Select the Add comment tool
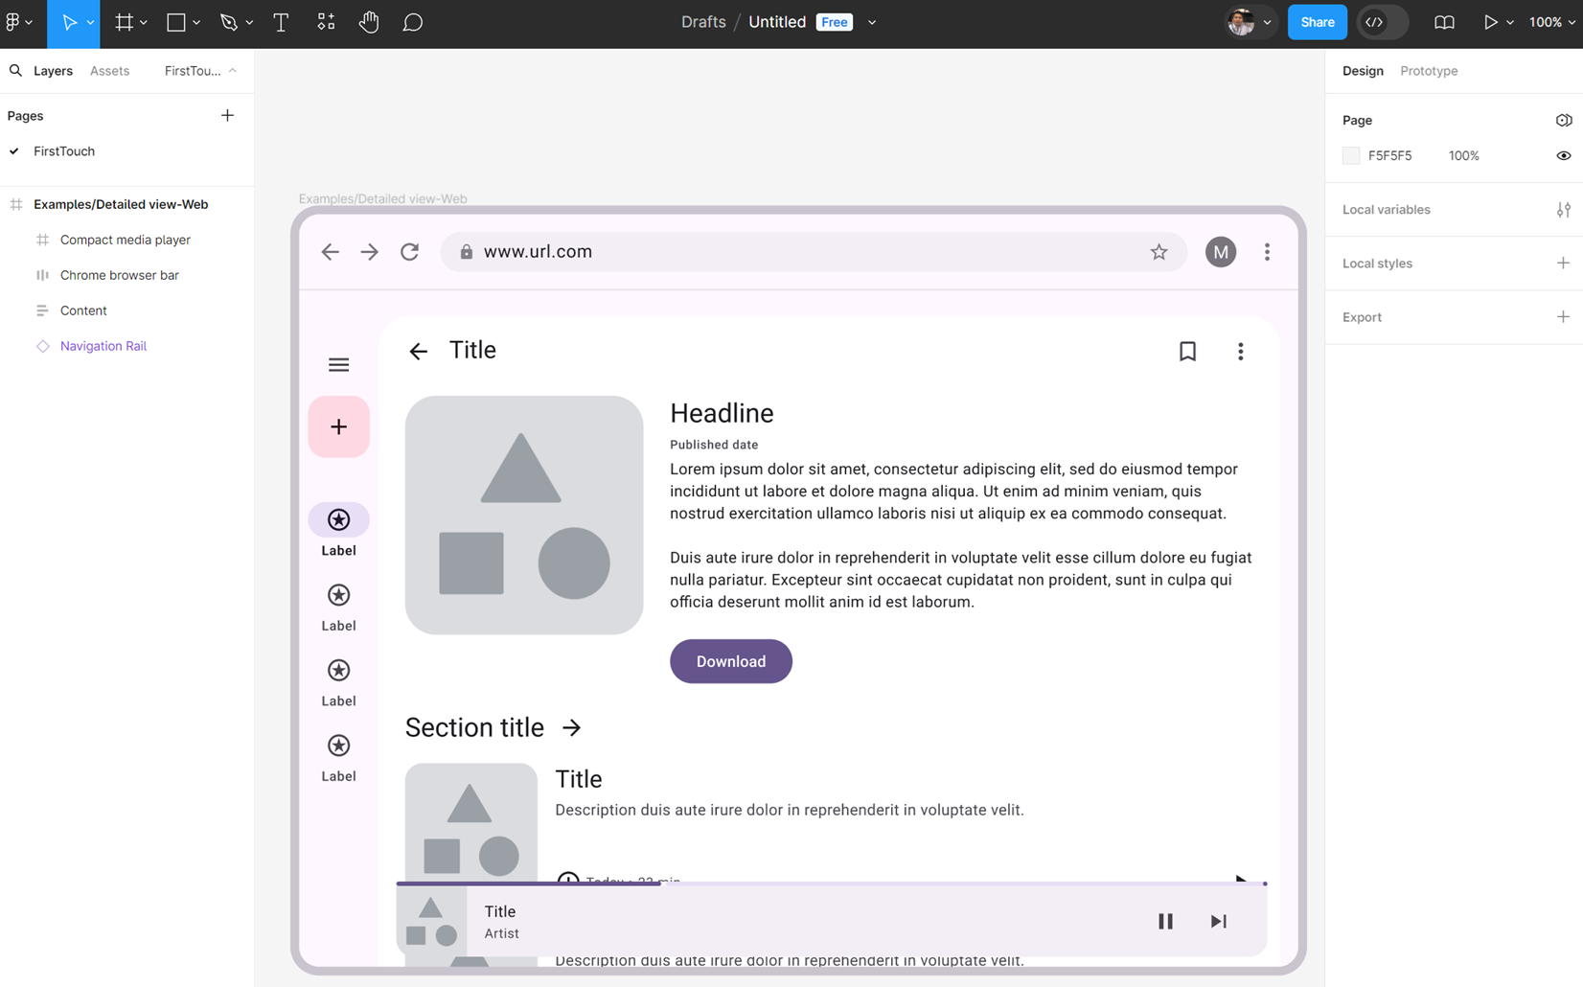This screenshot has height=987, width=1583. coord(412,22)
